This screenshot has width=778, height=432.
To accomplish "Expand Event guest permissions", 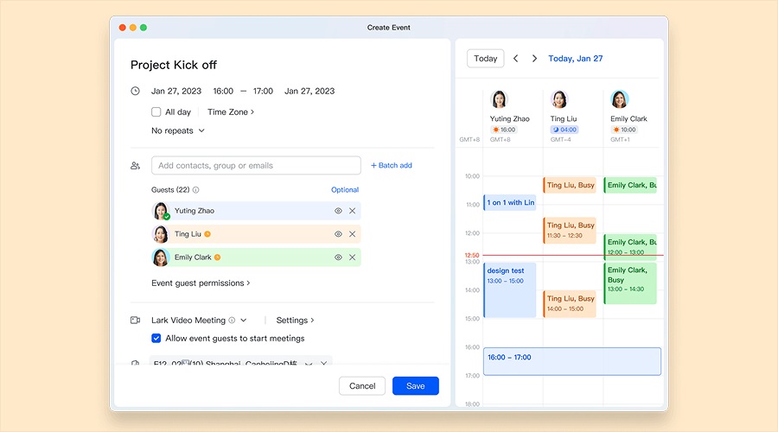I will pos(201,283).
